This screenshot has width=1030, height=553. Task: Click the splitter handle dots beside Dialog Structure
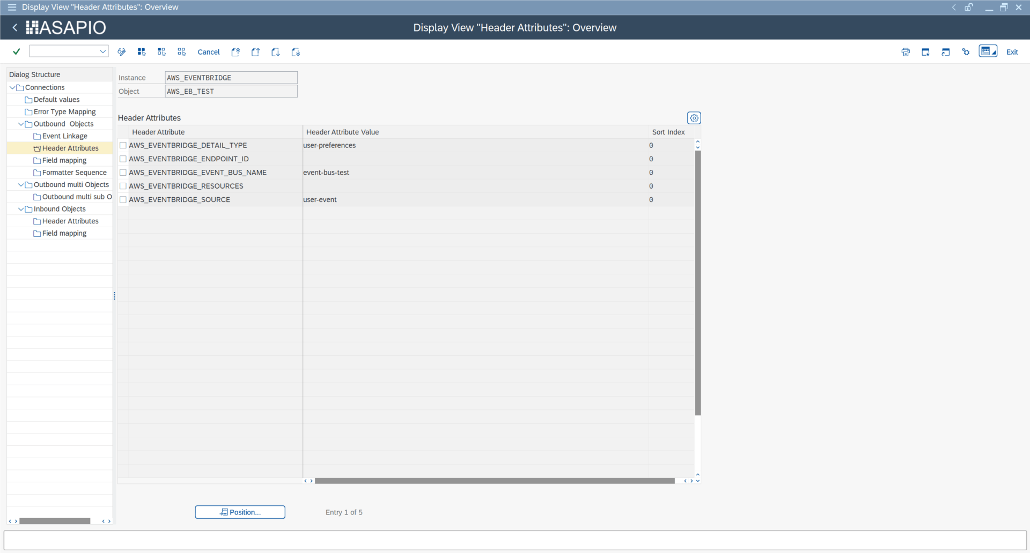[114, 296]
